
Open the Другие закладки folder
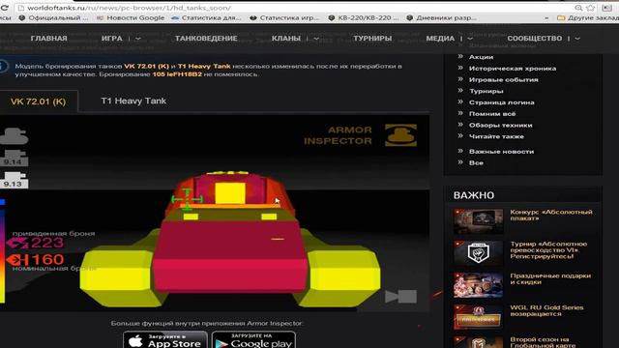pos(588,17)
